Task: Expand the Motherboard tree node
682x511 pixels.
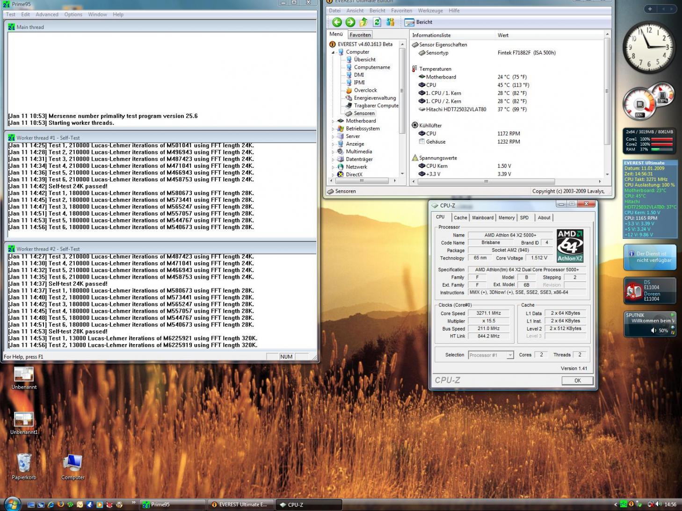Action: coord(333,121)
